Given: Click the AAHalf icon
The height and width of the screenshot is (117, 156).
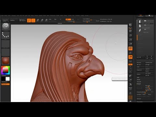Looking at the screenshot, I should coord(130,44).
